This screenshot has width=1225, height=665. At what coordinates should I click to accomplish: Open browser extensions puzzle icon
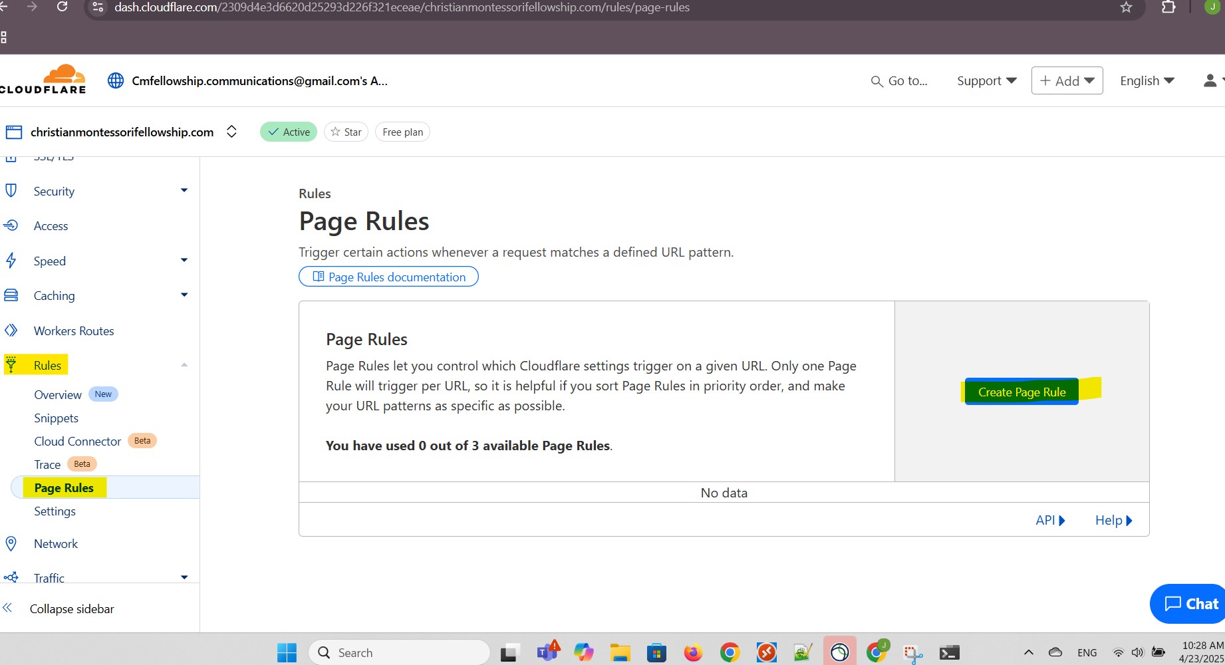[x=1168, y=7]
